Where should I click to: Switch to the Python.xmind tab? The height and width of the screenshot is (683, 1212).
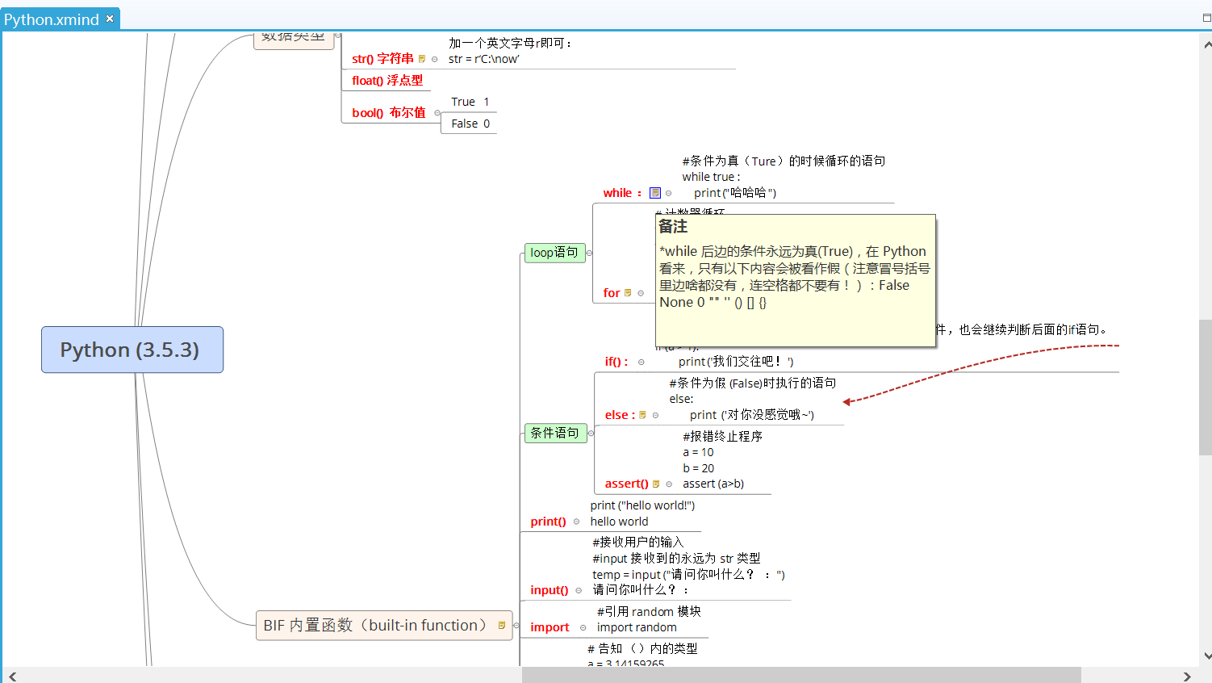pos(52,19)
